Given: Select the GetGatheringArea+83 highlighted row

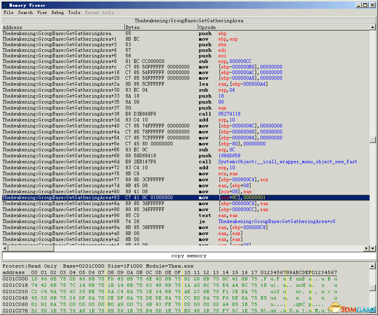Looking at the screenshot, I should (186, 198).
